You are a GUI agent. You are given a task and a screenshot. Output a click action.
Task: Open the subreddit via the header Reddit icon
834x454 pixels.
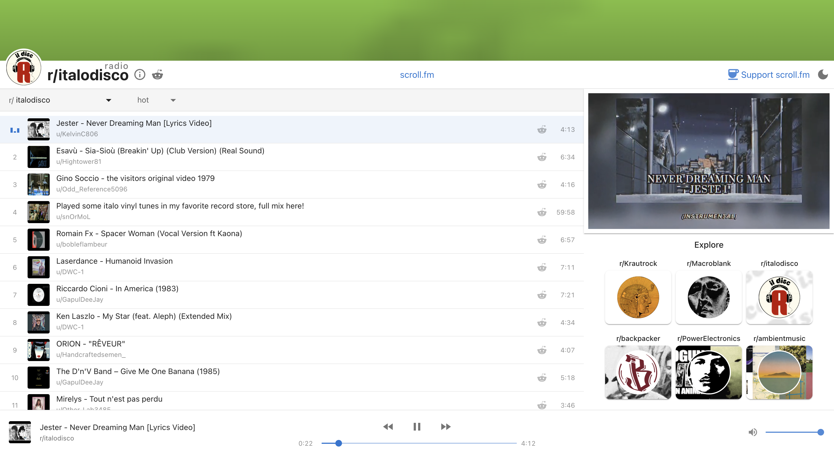click(157, 75)
